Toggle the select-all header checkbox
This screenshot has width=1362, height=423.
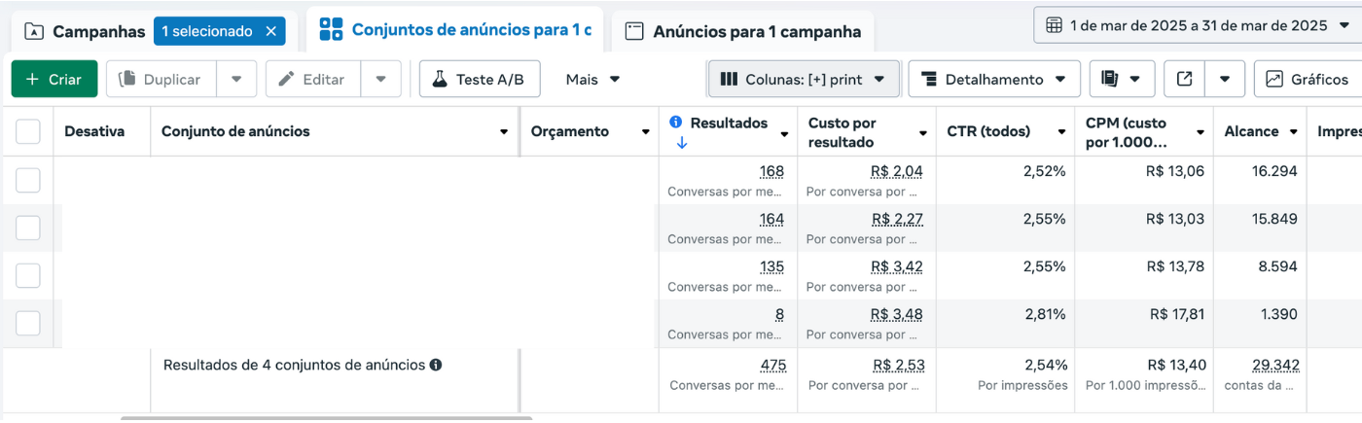pyautogui.click(x=28, y=131)
